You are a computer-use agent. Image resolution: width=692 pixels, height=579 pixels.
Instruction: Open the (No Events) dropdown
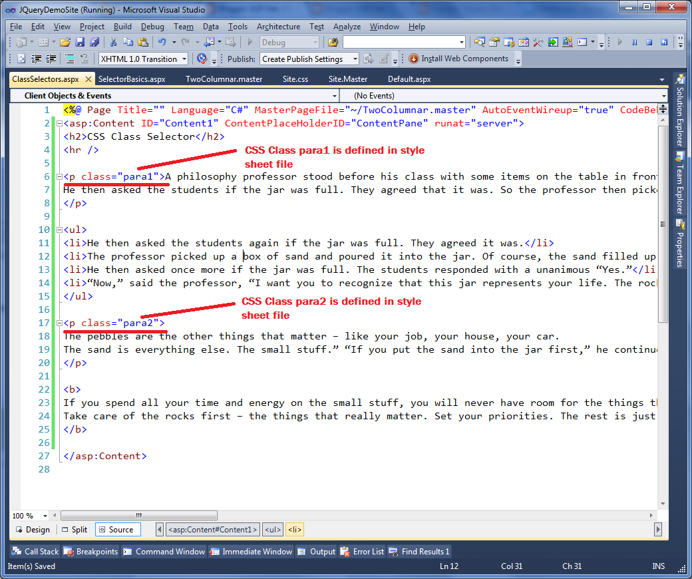point(506,95)
